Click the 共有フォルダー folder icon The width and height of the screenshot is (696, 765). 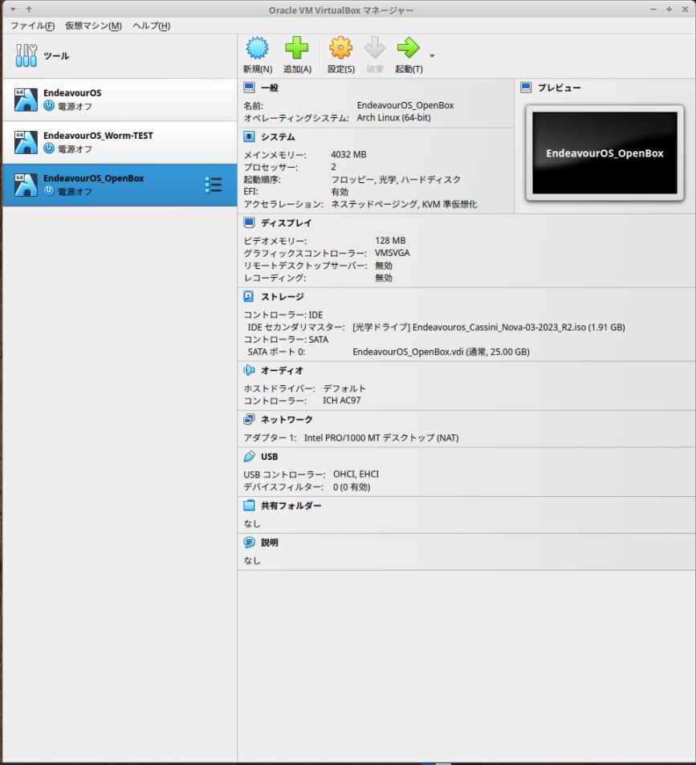coord(249,506)
